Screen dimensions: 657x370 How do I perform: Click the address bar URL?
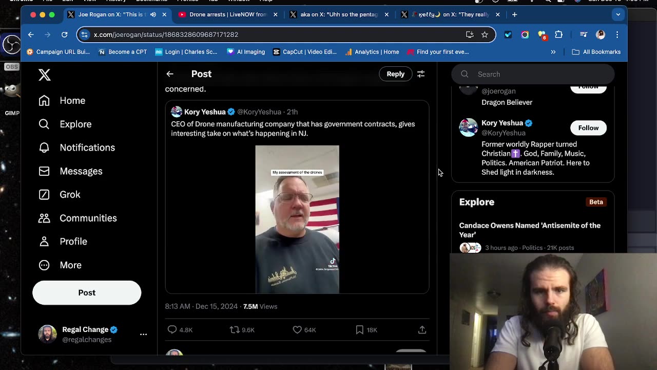click(166, 34)
